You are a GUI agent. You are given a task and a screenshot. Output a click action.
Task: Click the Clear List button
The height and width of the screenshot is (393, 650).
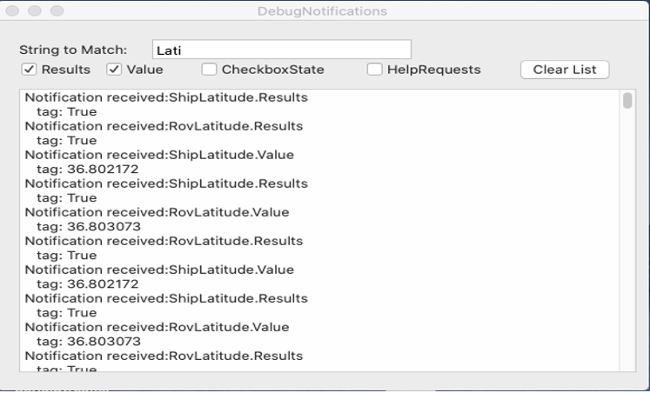point(564,70)
